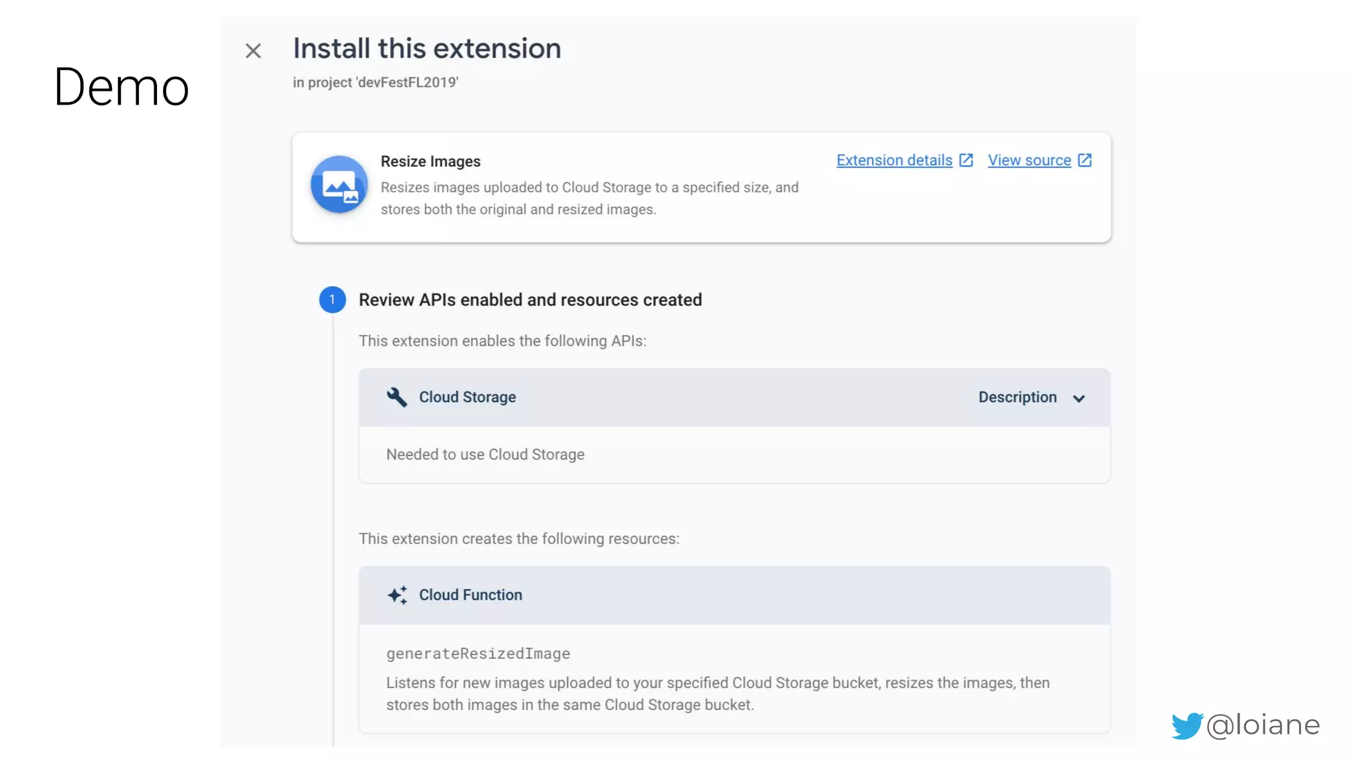The width and height of the screenshot is (1356, 763).
Task: Select the Cloud Storage API header row
Action: coord(728,397)
